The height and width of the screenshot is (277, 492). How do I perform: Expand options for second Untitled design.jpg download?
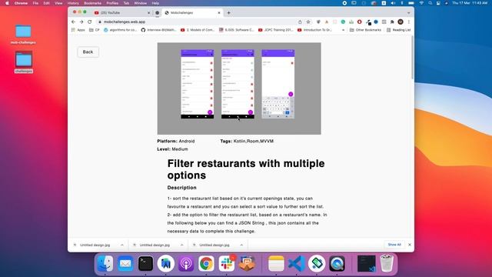click(x=181, y=245)
